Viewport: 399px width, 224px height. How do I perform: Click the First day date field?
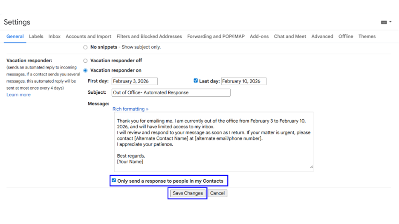134,81
